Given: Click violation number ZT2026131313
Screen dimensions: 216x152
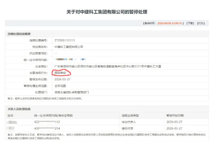Looking at the screenshot, I should click(x=65, y=40).
